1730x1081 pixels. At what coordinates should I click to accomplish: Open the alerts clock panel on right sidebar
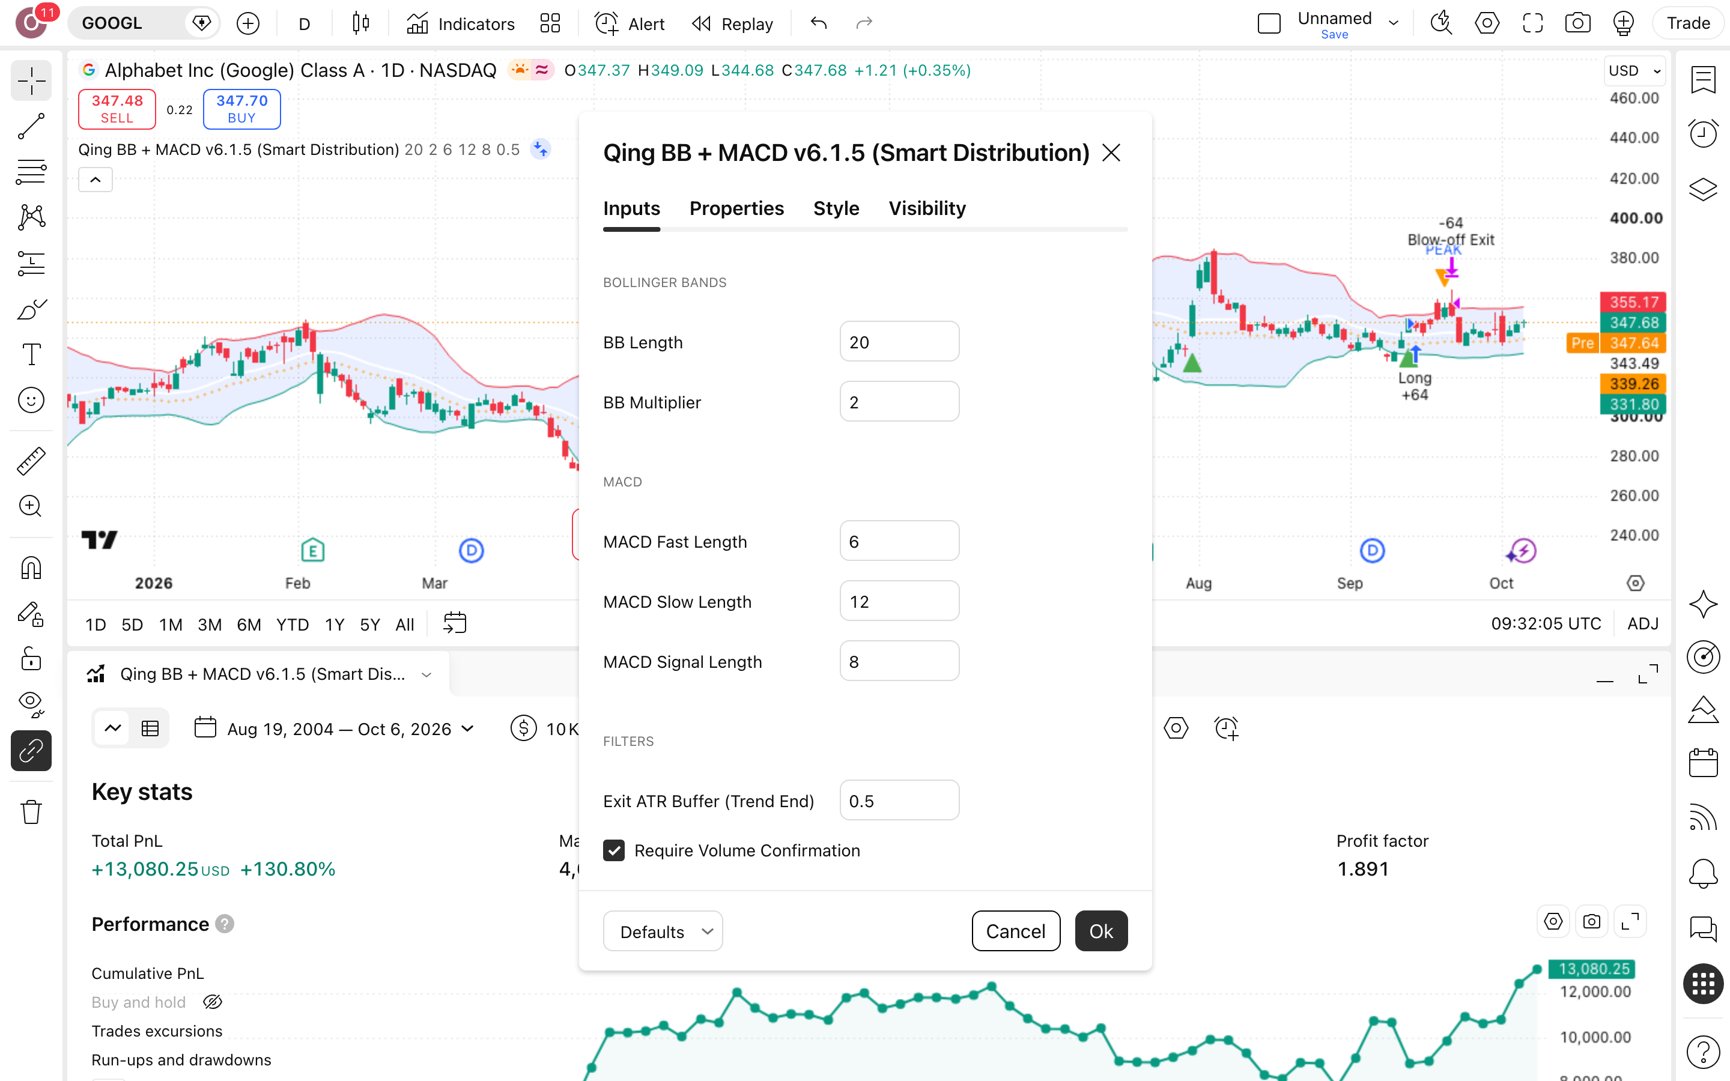[1703, 134]
